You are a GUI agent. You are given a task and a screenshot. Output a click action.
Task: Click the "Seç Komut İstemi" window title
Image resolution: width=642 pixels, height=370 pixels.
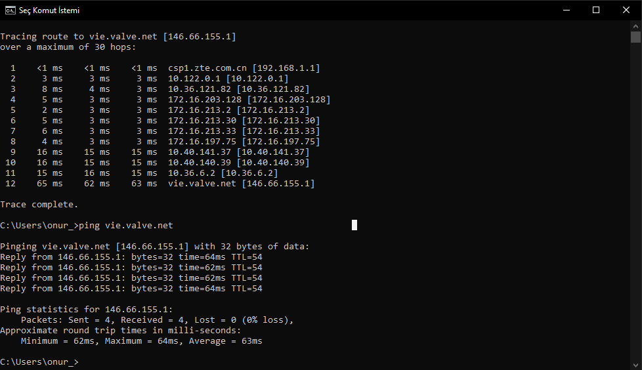coord(50,10)
